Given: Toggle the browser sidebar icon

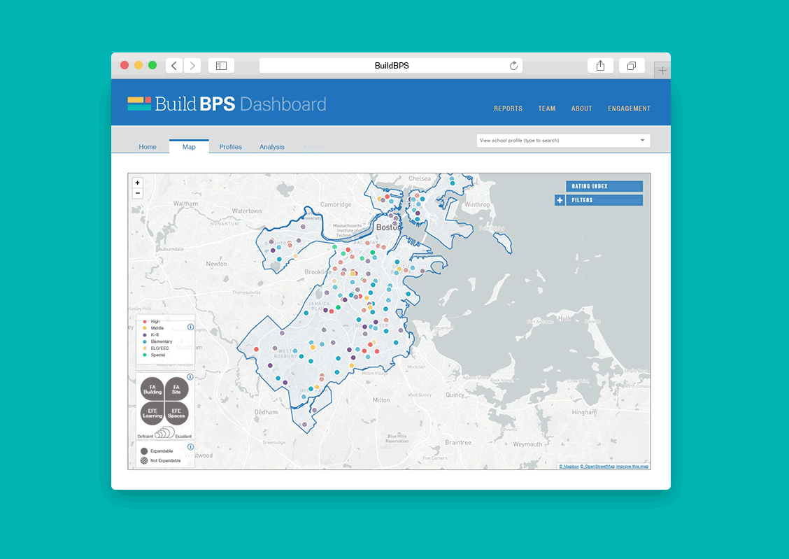Looking at the screenshot, I should pos(222,65).
